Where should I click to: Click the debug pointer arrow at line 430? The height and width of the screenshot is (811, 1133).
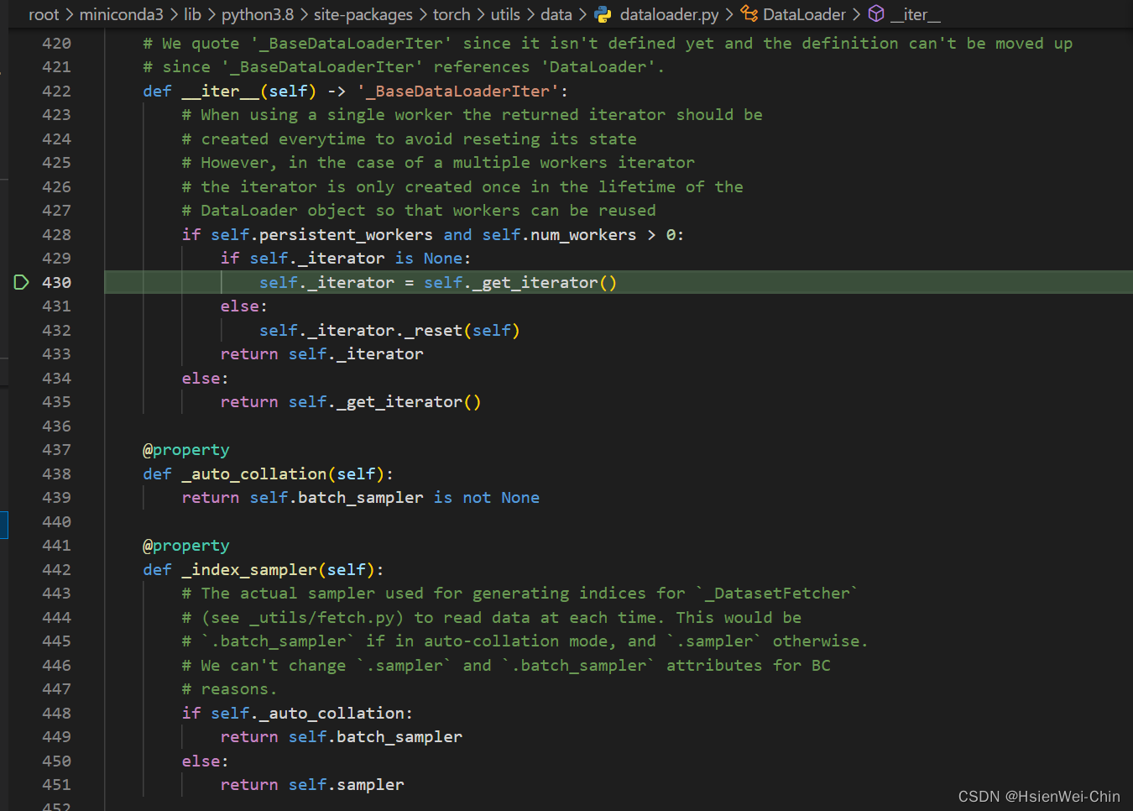(22, 282)
